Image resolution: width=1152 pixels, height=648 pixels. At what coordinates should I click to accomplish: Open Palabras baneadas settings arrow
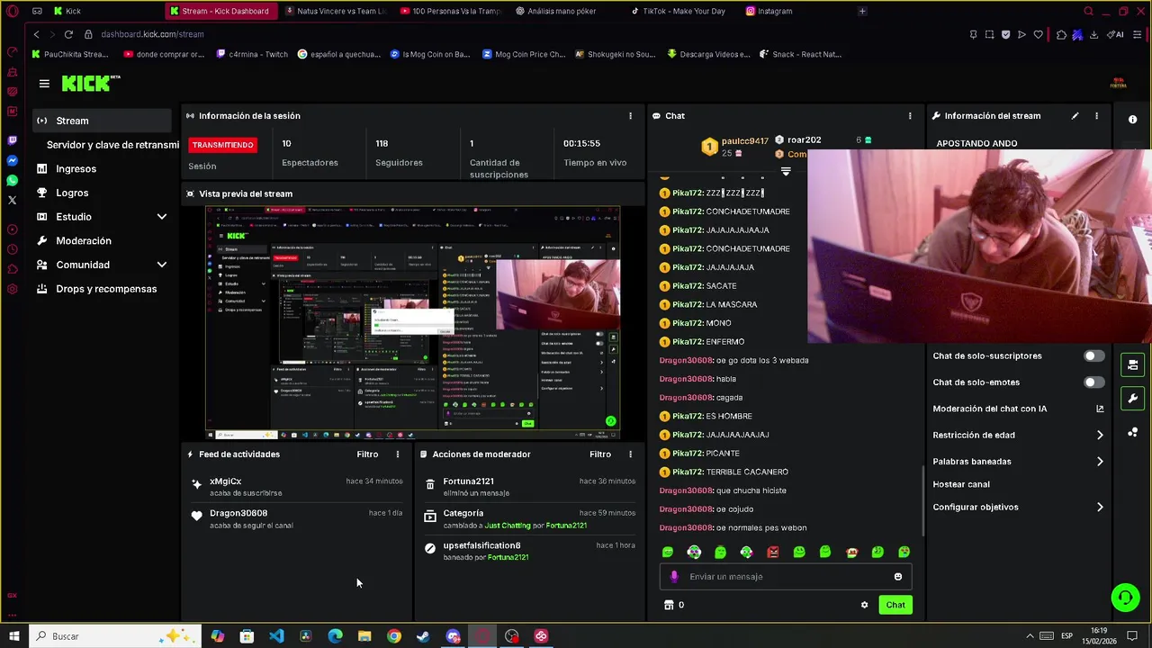coord(1100,462)
